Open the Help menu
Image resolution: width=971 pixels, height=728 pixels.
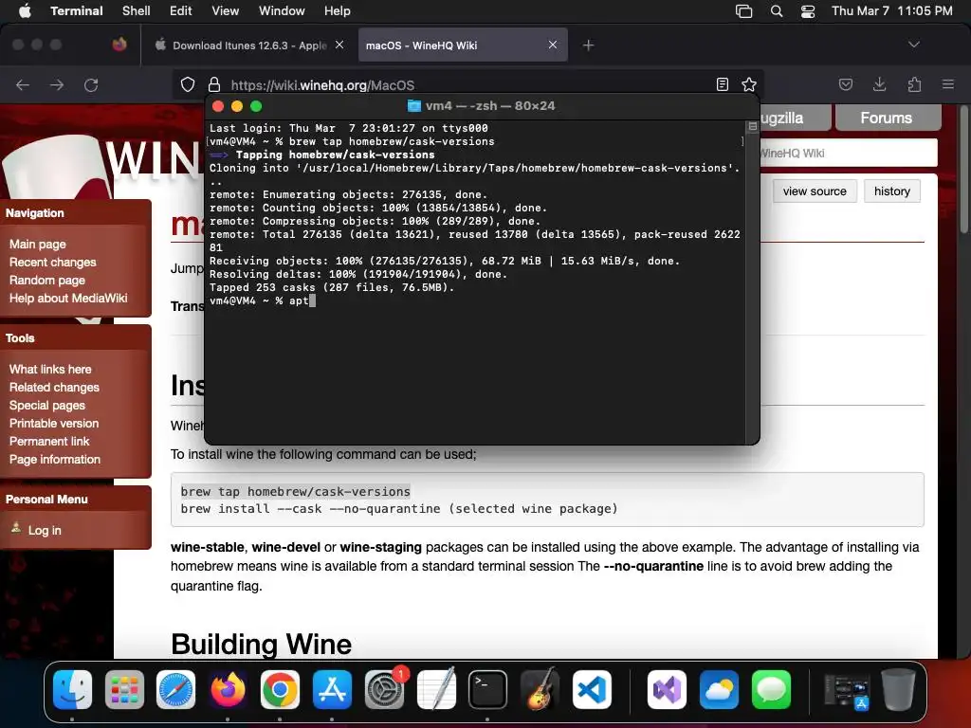tap(338, 11)
